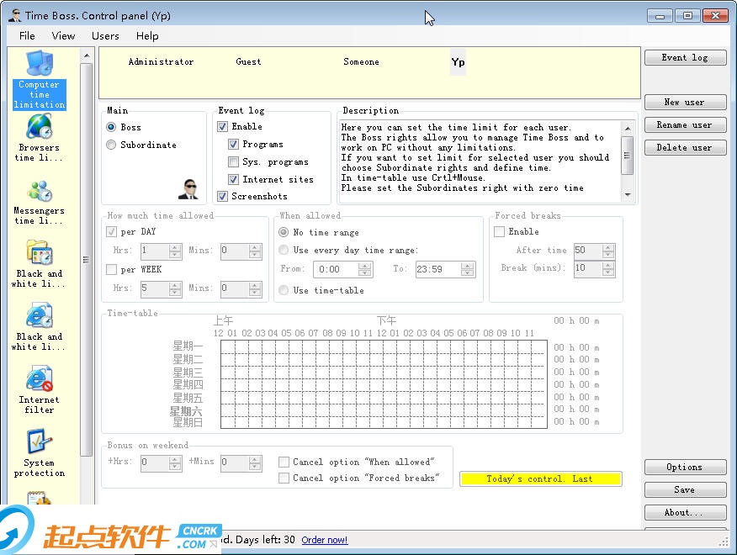Viewport: 737px width, 555px height.
Task: Select the Guest user in list
Action: coord(248,62)
